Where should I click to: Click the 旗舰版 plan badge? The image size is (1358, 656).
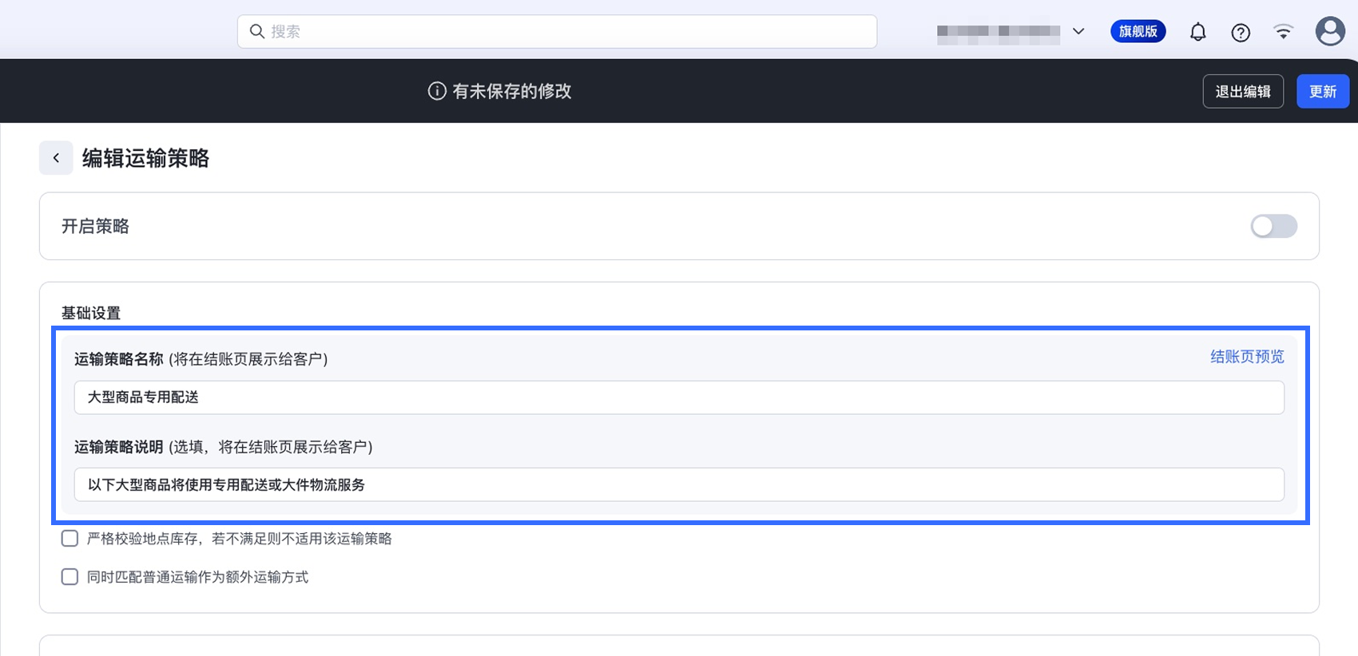pyautogui.click(x=1138, y=31)
